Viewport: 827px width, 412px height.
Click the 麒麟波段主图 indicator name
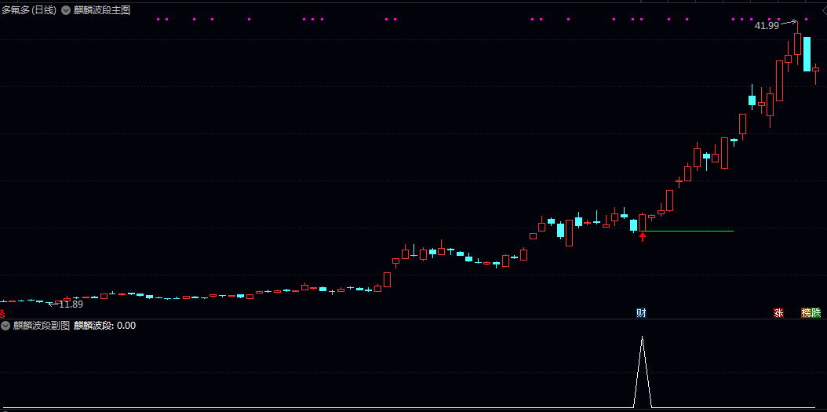101,10
